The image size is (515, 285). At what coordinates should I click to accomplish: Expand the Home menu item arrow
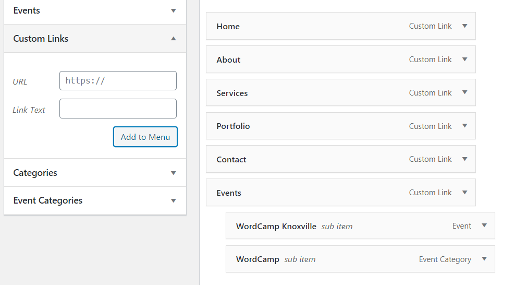pos(464,26)
